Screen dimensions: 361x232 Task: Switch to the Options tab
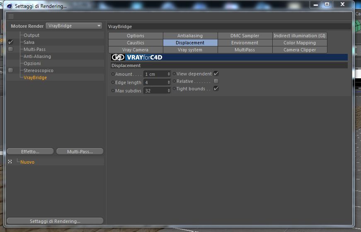pyautogui.click(x=136, y=36)
